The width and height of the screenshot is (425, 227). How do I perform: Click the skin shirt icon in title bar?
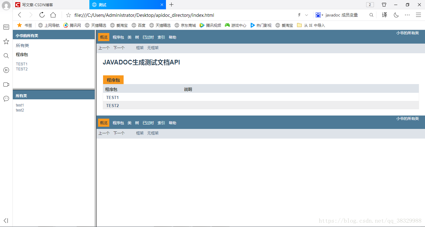point(384,5)
